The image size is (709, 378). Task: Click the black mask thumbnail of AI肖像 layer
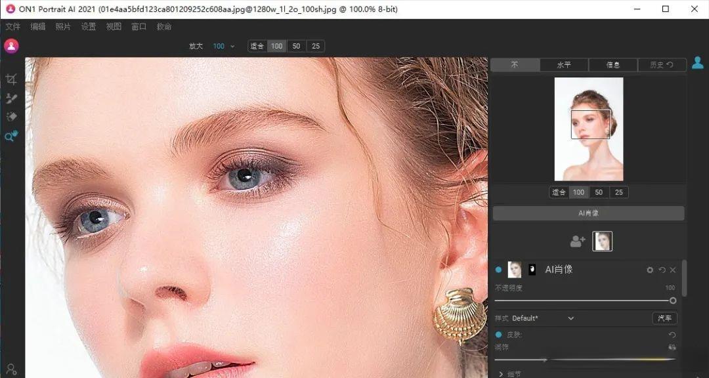pyautogui.click(x=532, y=270)
